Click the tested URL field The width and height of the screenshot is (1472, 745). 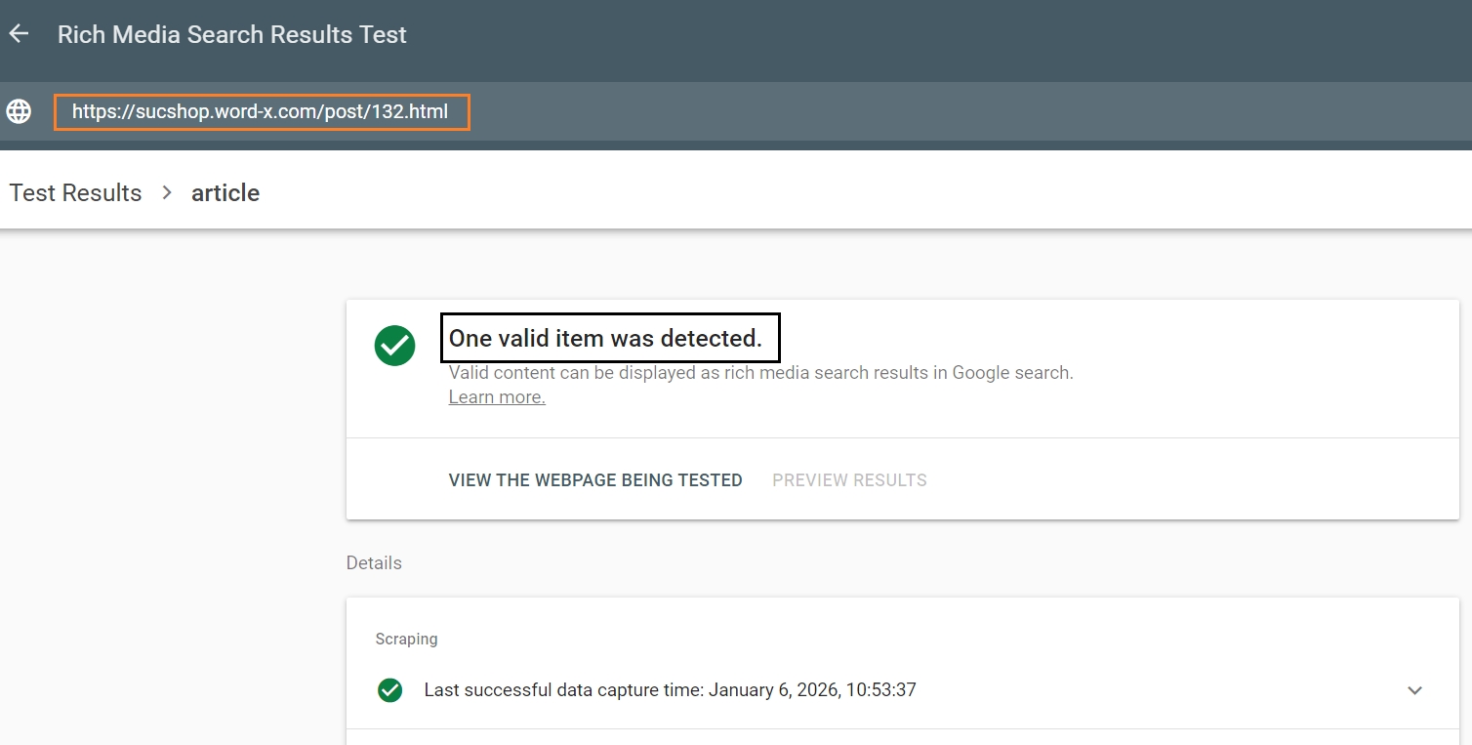click(x=261, y=112)
